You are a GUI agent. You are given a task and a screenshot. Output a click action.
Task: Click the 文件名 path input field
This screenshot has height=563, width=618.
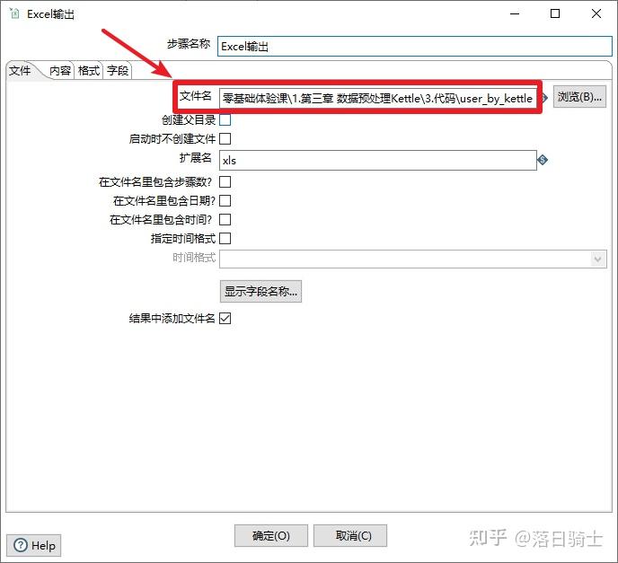(x=377, y=98)
